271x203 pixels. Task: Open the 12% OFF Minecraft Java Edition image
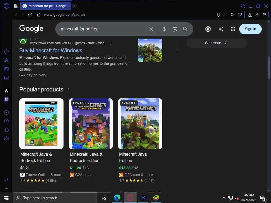click(140, 124)
